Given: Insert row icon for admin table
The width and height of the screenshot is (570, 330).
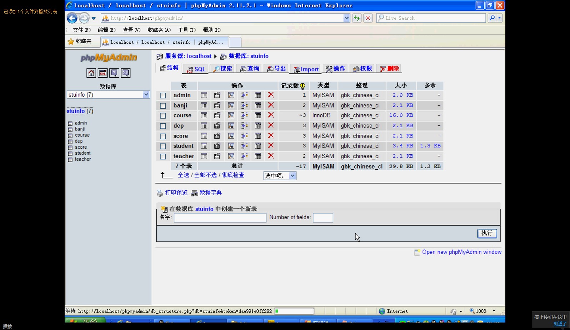Looking at the screenshot, I should (244, 95).
